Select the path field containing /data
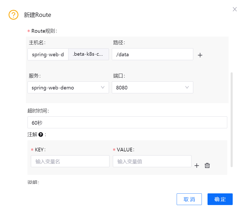This screenshot has height=211, width=241. 152,54
